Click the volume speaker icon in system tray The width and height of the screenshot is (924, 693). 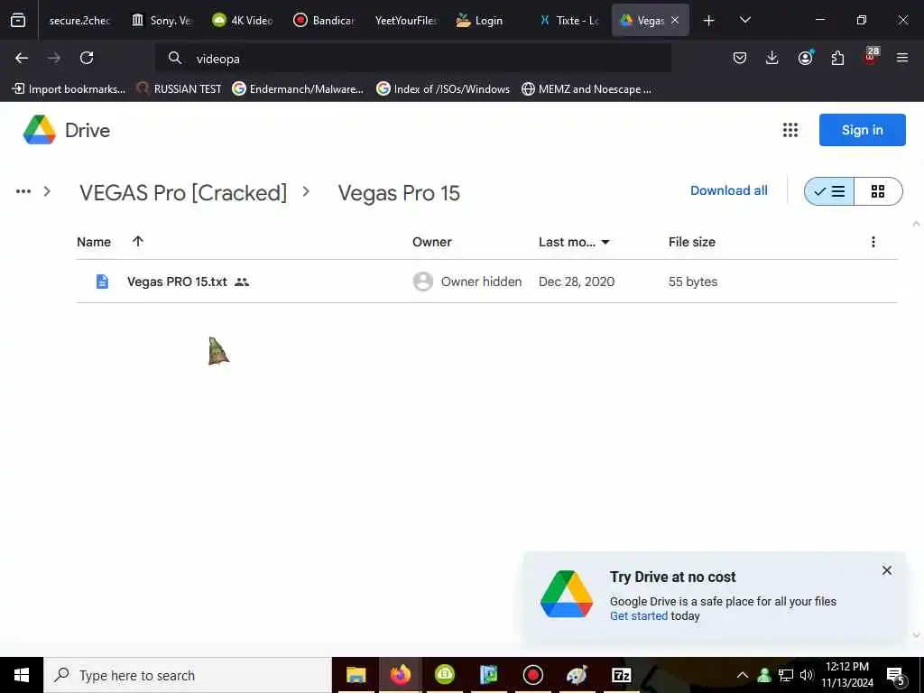pos(807,675)
